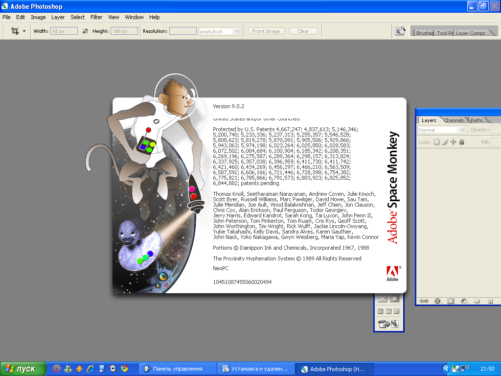Viewport: 501px width, 376px height.
Task: Open the File menu
Action: [x=6, y=17]
